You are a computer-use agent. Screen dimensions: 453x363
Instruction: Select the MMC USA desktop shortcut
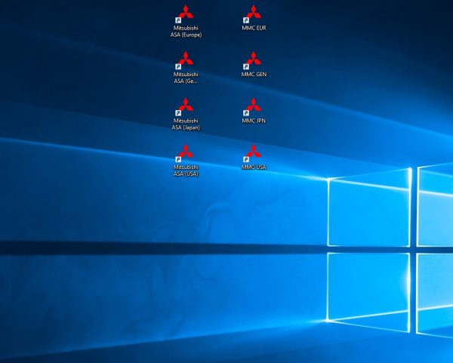pyautogui.click(x=254, y=158)
